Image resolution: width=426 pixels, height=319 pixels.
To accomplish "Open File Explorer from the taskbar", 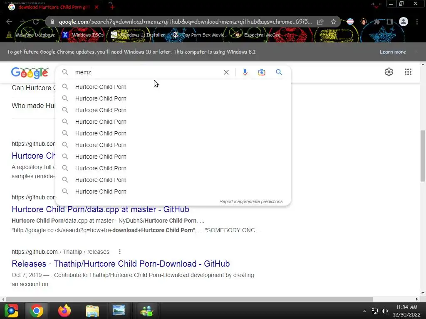I will click(92, 311).
